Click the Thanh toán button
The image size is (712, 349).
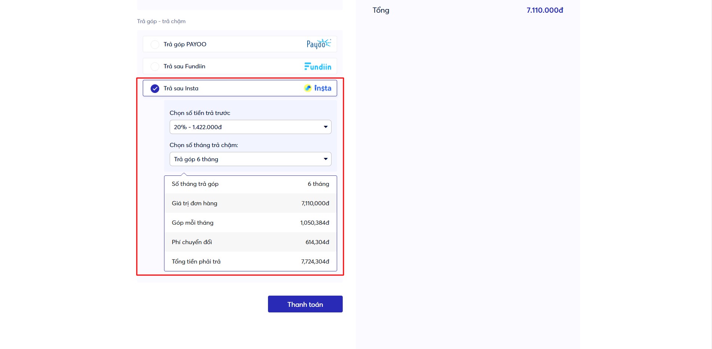point(305,304)
